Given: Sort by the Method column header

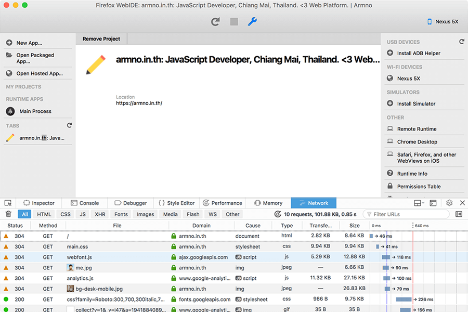Looking at the screenshot, I should click(x=48, y=225).
